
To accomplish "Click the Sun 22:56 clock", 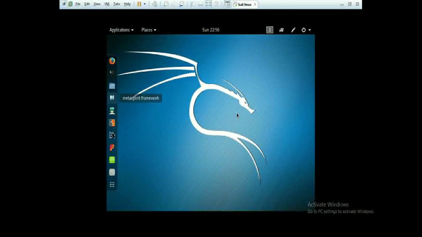I will tap(211, 30).
